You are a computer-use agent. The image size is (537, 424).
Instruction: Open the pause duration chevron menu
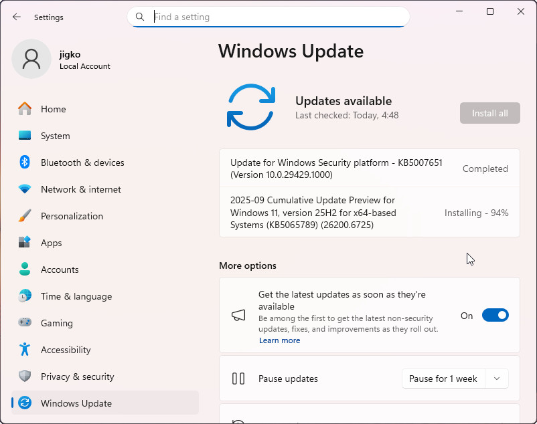pos(497,379)
